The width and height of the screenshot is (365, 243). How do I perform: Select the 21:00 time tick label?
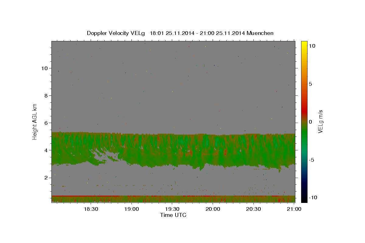point(294,209)
